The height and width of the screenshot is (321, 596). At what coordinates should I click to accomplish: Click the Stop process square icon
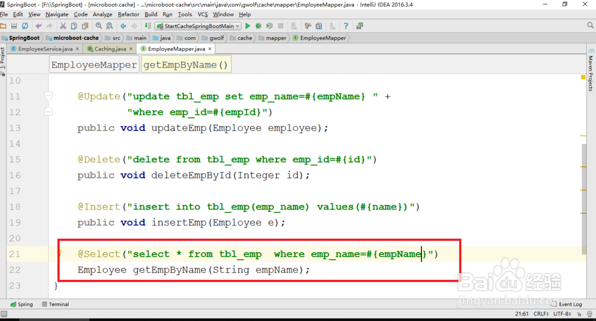pyautogui.click(x=281, y=26)
